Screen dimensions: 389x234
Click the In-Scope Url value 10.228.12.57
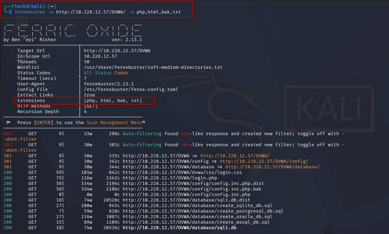coord(101,56)
